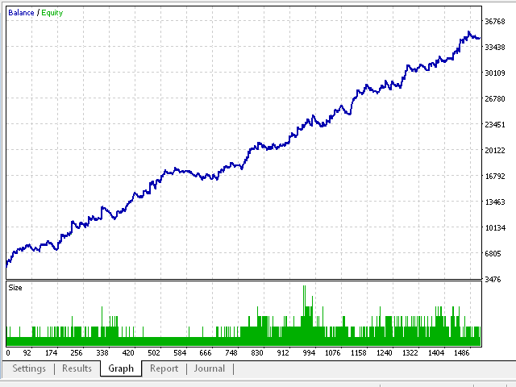
Task: Click the 1486 x-axis label
Action: click(x=462, y=353)
